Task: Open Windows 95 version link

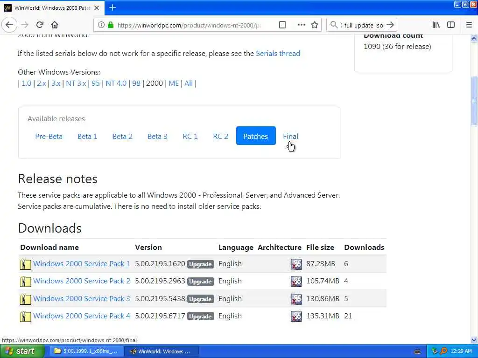Action: pyautogui.click(x=96, y=83)
